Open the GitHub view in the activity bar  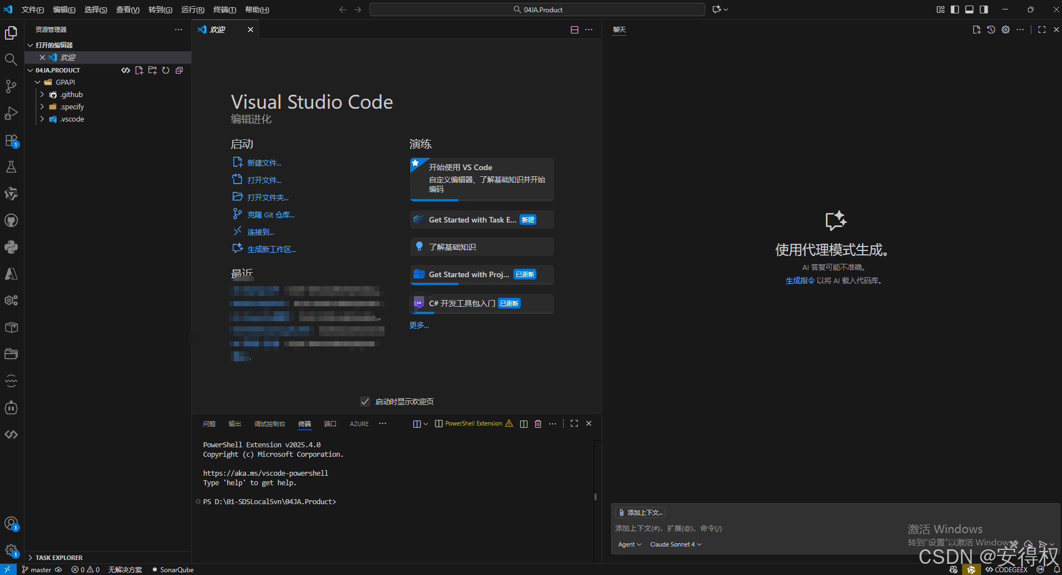11,220
